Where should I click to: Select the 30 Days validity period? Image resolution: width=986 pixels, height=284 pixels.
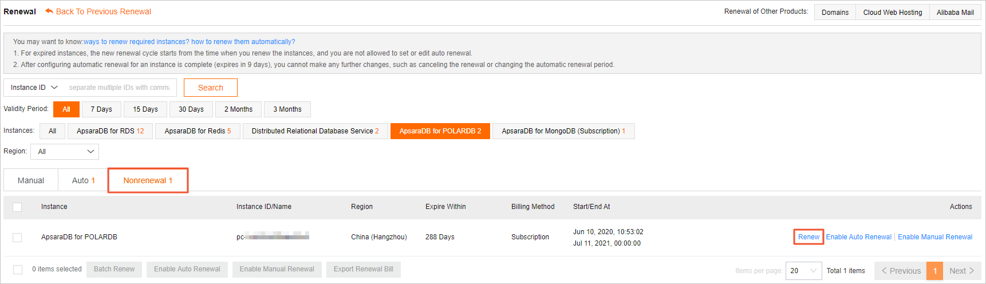(191, 109)
